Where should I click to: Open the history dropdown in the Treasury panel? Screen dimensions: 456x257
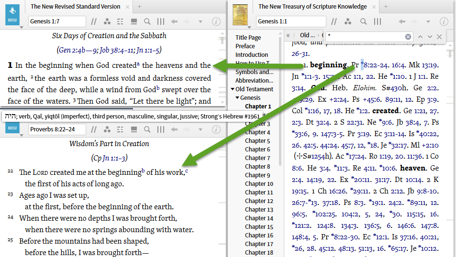pyautogui.click(x=428, y=21)
